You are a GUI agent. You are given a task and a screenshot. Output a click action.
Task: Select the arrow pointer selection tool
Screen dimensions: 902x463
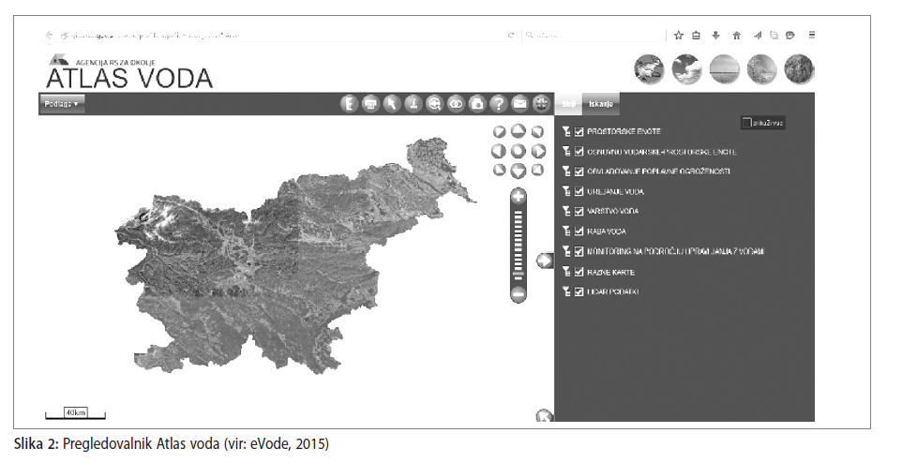point(392,103)
